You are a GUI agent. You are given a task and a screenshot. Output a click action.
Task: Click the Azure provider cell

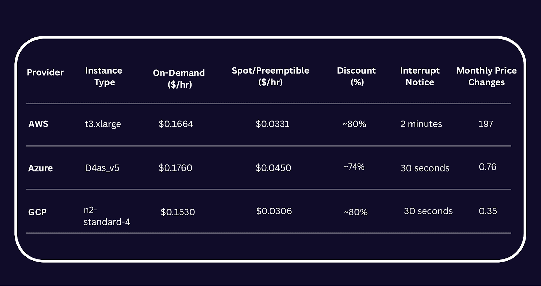pyautogui.click(x=40, y=168)
